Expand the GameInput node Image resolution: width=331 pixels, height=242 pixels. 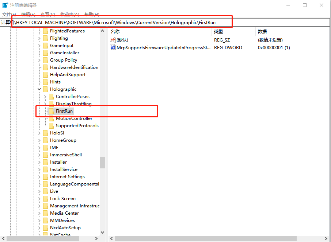click(x=39, y=45)
